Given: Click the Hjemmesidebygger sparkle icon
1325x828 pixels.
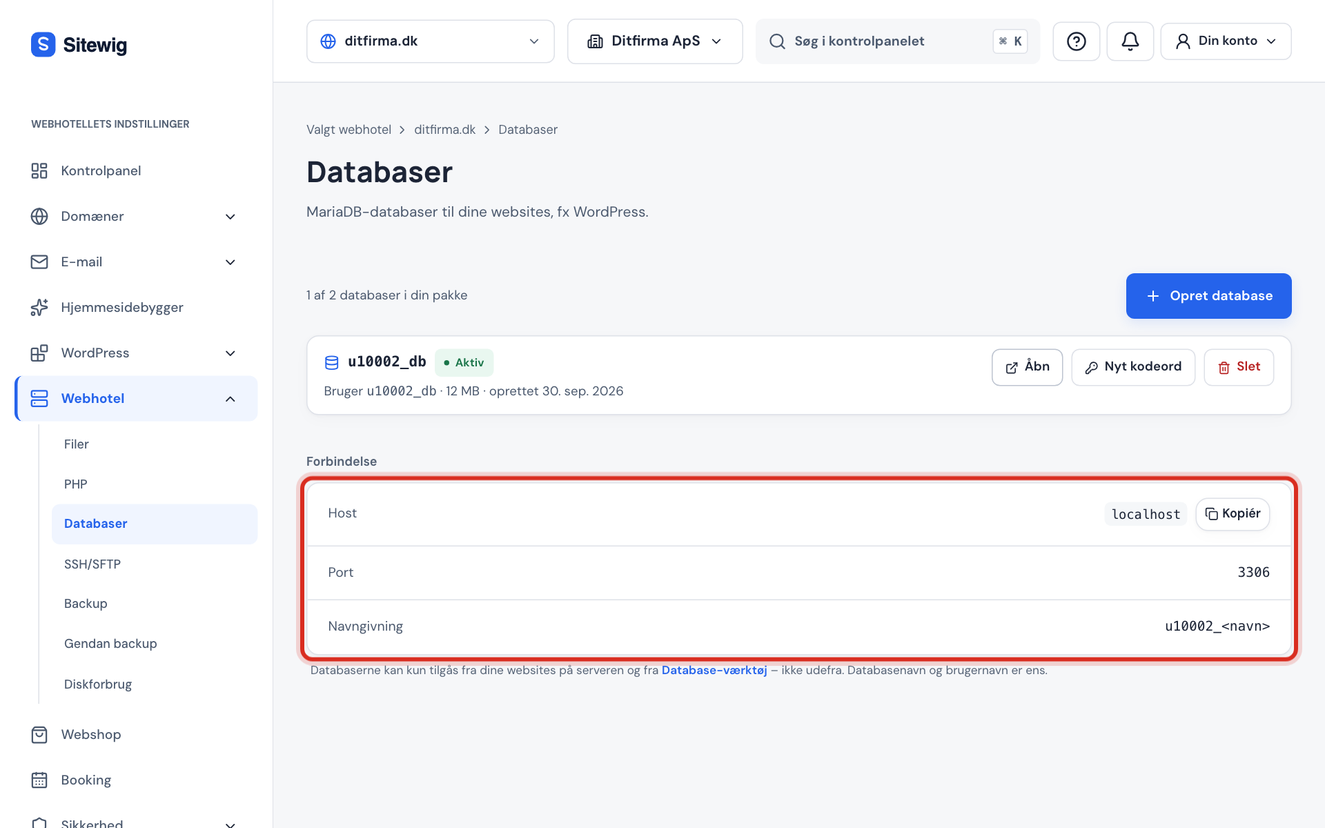Looking at the screenshot, I should click(x=39, y=307).
